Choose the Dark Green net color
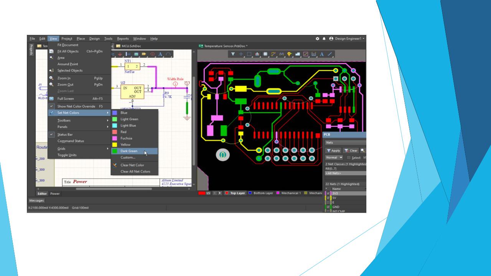The image size is (491, 276). click(135, 151)
